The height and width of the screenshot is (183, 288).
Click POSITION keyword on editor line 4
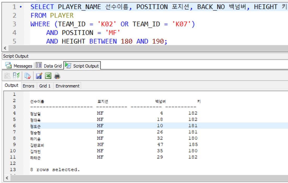click(77, 33)
